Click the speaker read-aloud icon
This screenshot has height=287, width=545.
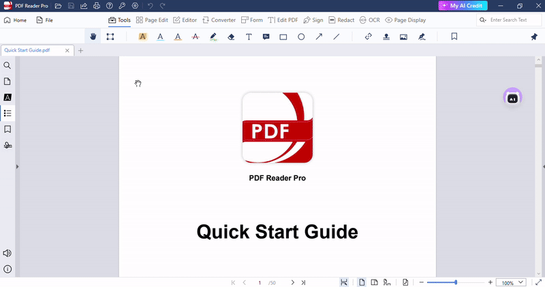tap(7, 253)
